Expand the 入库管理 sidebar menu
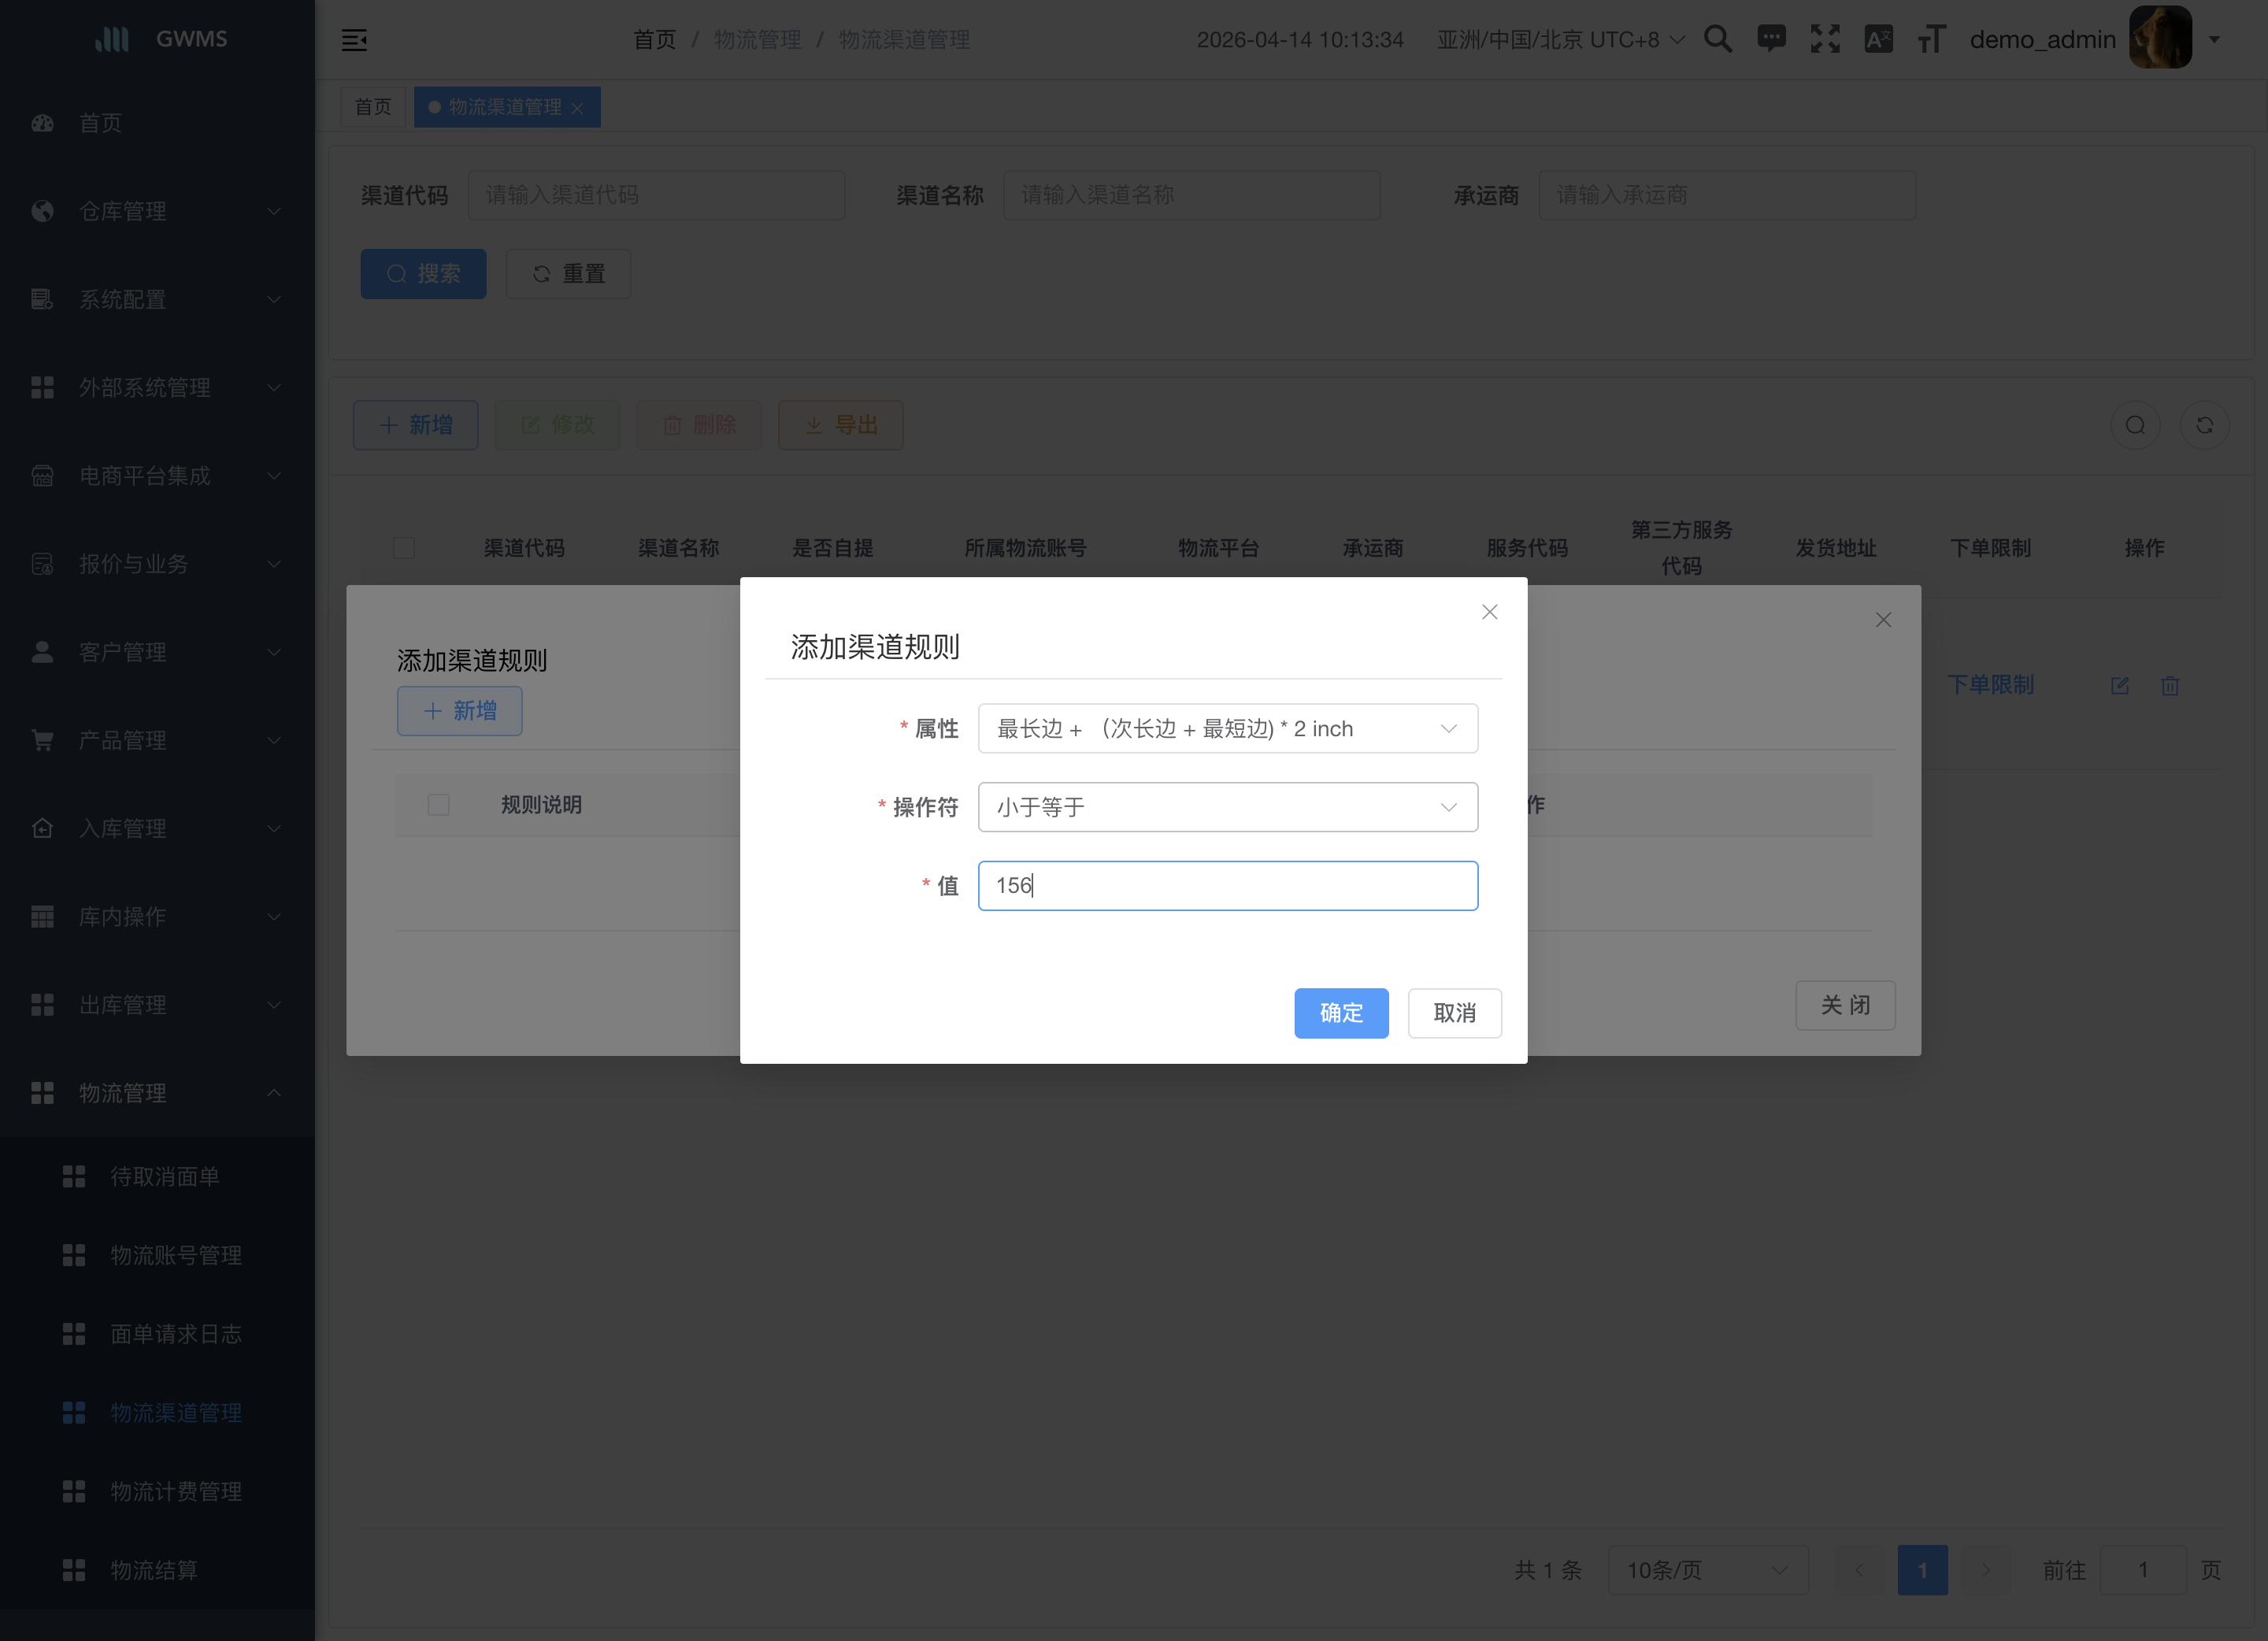This screenshot has height=1641, width=2268. click(157, 828)
